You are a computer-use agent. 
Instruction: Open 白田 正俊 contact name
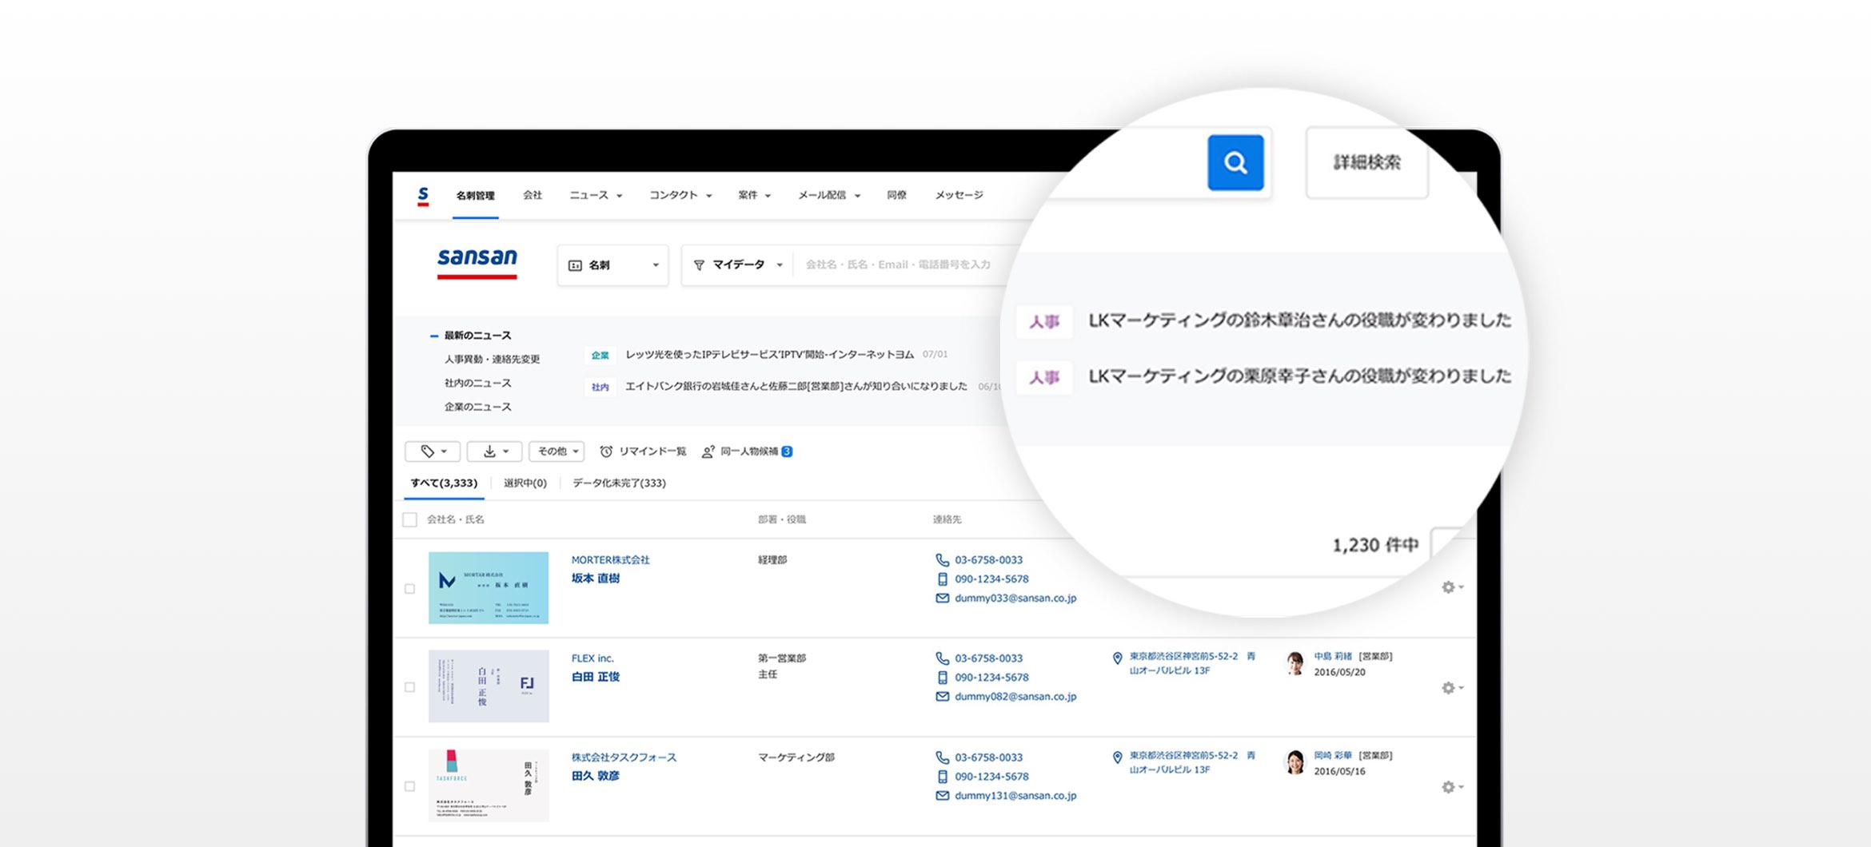tap(595, 677)
